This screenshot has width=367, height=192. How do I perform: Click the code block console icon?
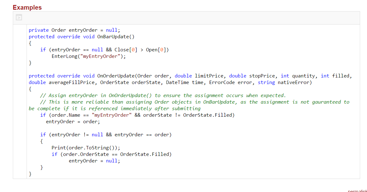[x=19, y=18]
